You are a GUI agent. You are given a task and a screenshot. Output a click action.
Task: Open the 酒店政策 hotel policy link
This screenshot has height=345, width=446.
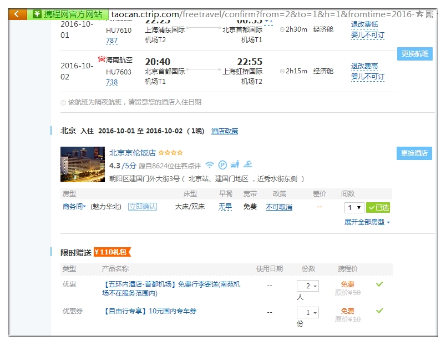[x=225, y=131]
